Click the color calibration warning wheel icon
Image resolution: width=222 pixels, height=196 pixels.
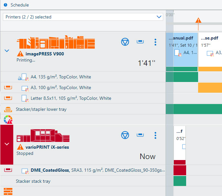click(x=8, y=120)
